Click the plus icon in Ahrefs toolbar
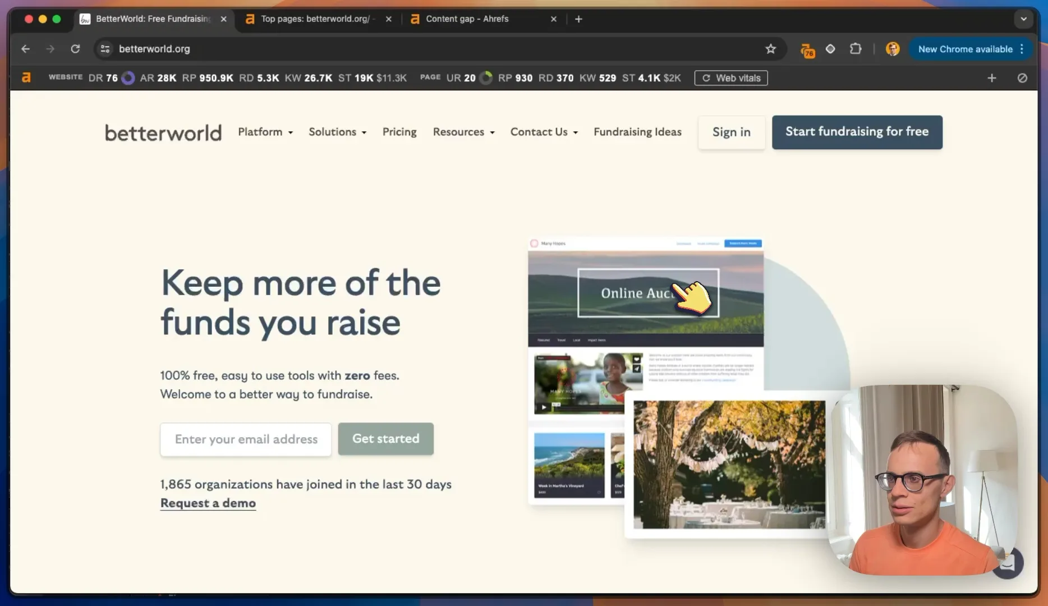 (x=992, y=78)
